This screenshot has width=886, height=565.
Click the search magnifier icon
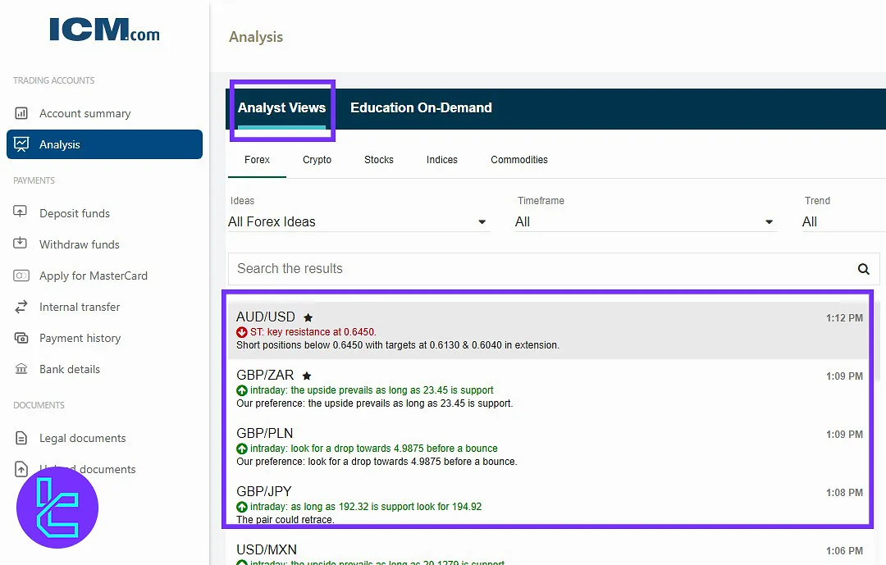coord(863,269)
